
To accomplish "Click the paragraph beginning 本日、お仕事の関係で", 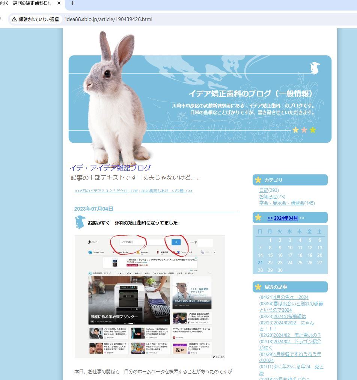I will click(153, 371).
